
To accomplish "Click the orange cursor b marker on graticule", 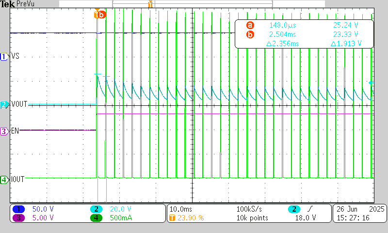I will point(100,15).
